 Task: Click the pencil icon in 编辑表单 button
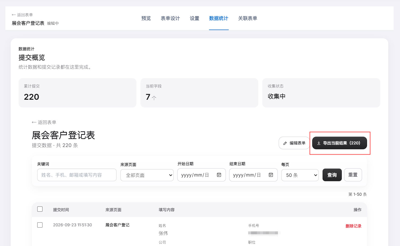(x=285, y=143)
